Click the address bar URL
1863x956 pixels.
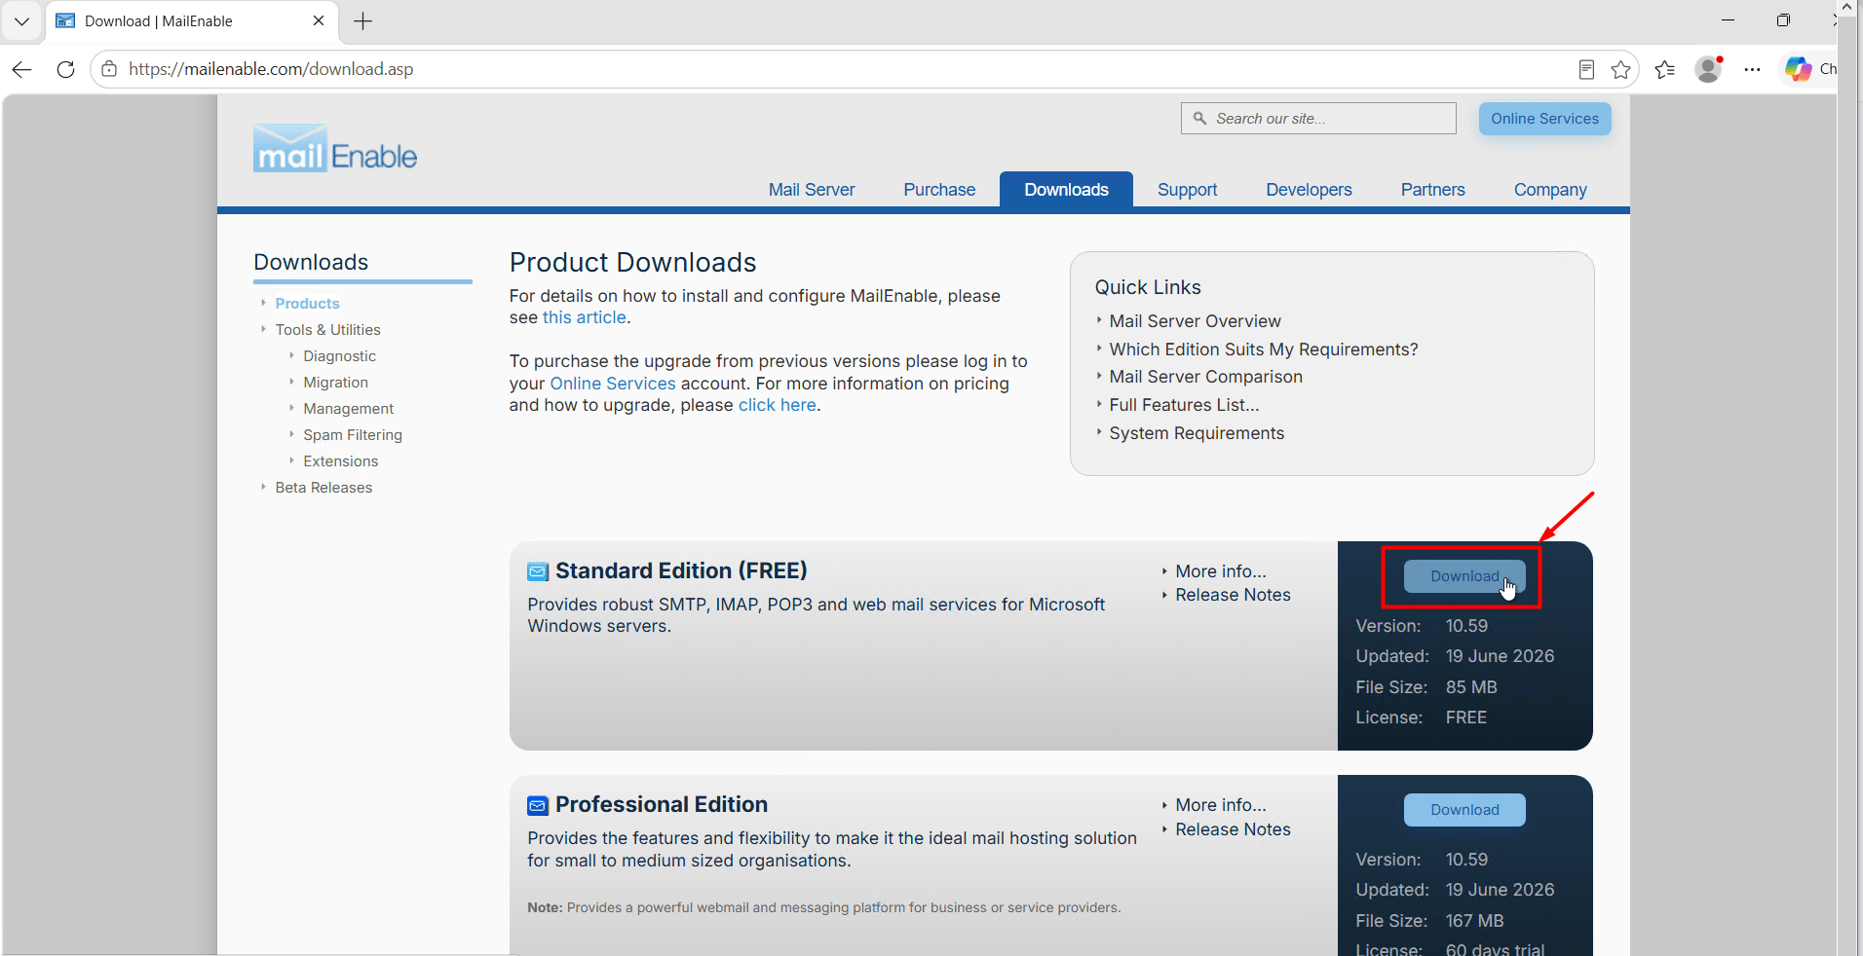pyautogui.click(x=271, y=69)
